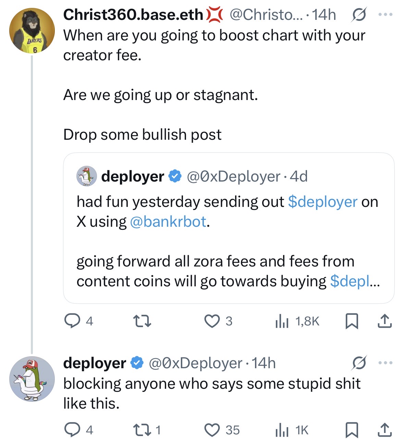Open the @bankrbot mention link
404x447 pixels.
[168, 222]
